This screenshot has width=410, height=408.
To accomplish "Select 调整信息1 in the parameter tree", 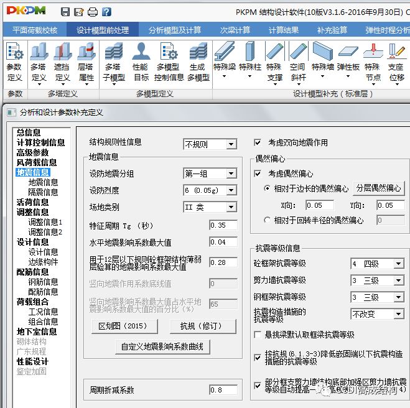I will click(45, 222).
